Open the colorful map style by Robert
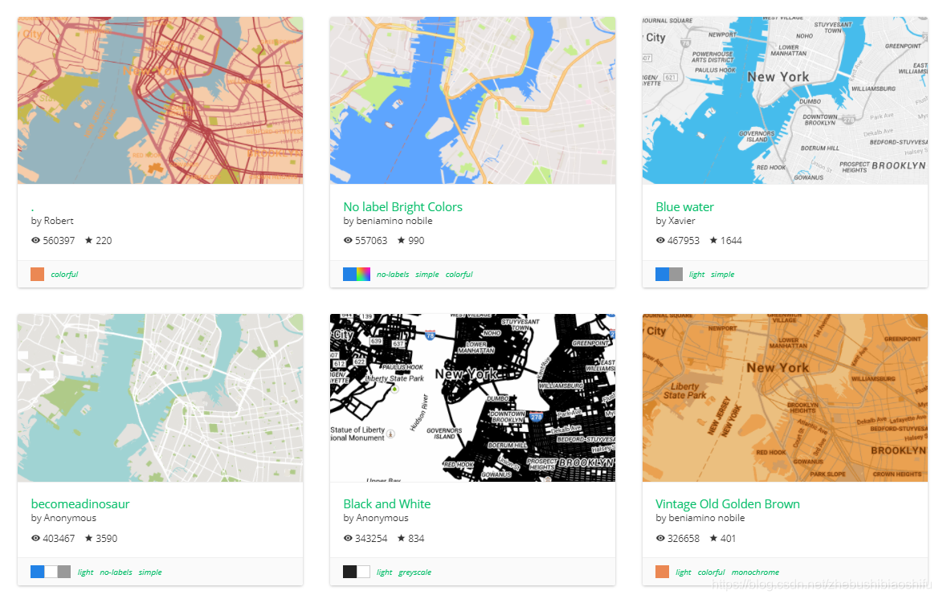Screen dimensions: 939x599 [x=160, y=100]
